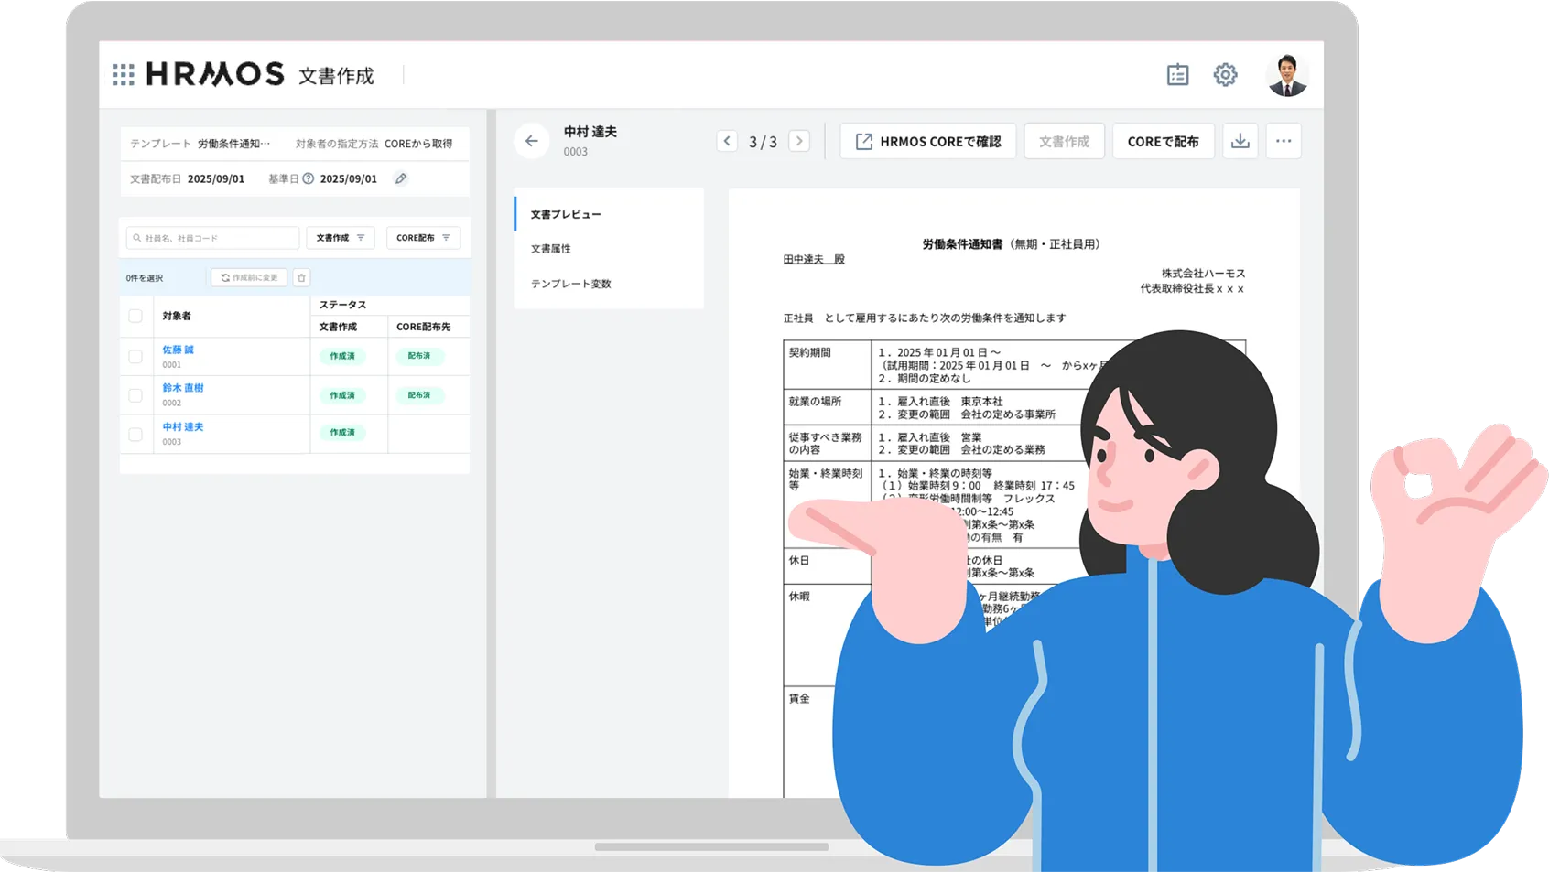The image size is (1549, 872).
Task: Select the テンプレート変数 tab
Action: tap(570, 284)
